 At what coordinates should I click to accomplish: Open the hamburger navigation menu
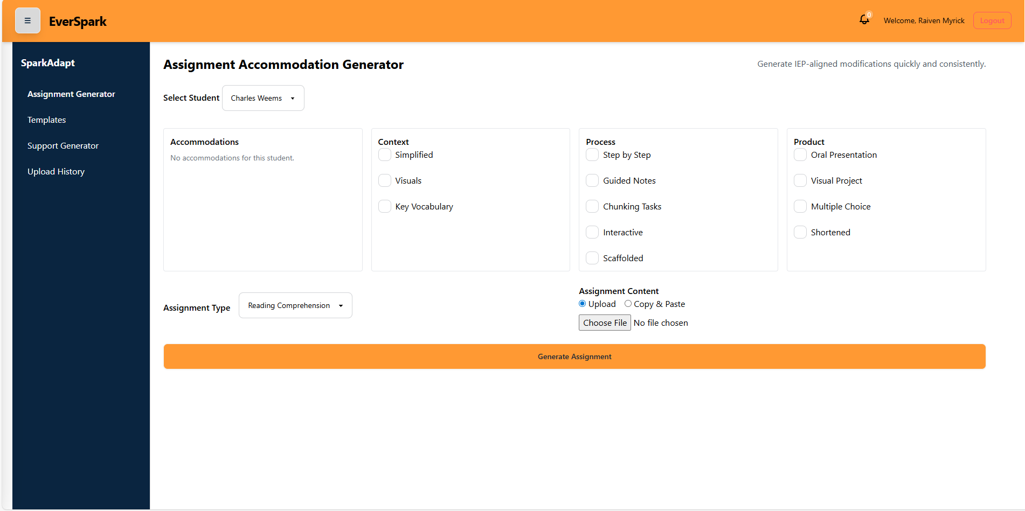pos(27,20)
